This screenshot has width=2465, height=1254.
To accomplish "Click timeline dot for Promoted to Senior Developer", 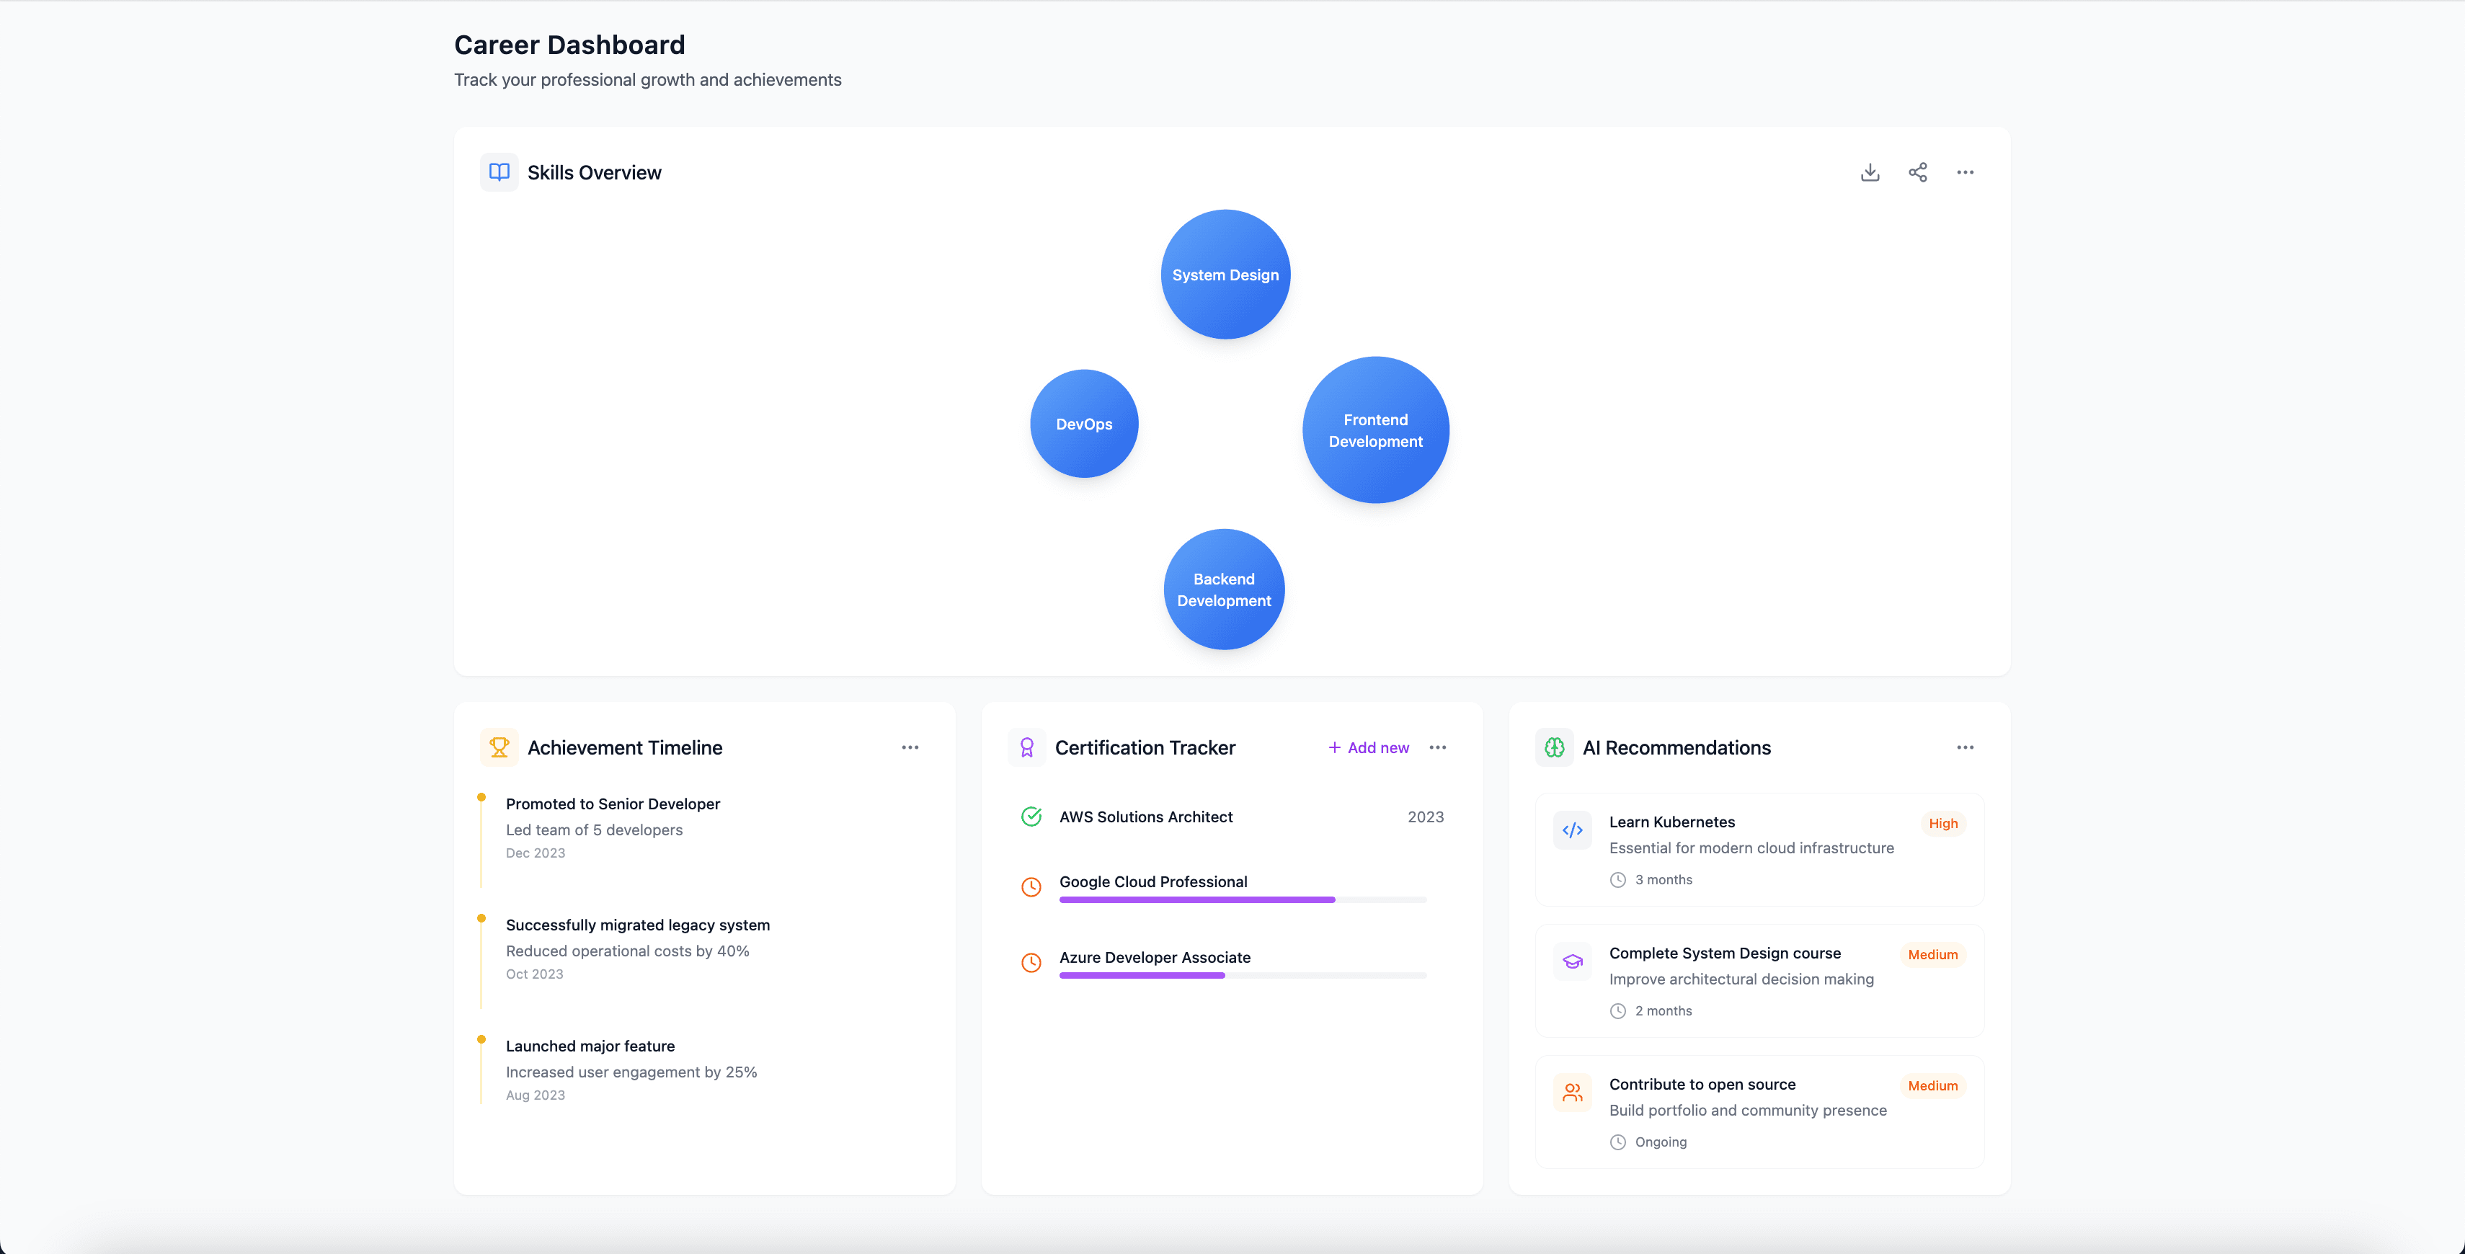I will click(x=481, y=797).
